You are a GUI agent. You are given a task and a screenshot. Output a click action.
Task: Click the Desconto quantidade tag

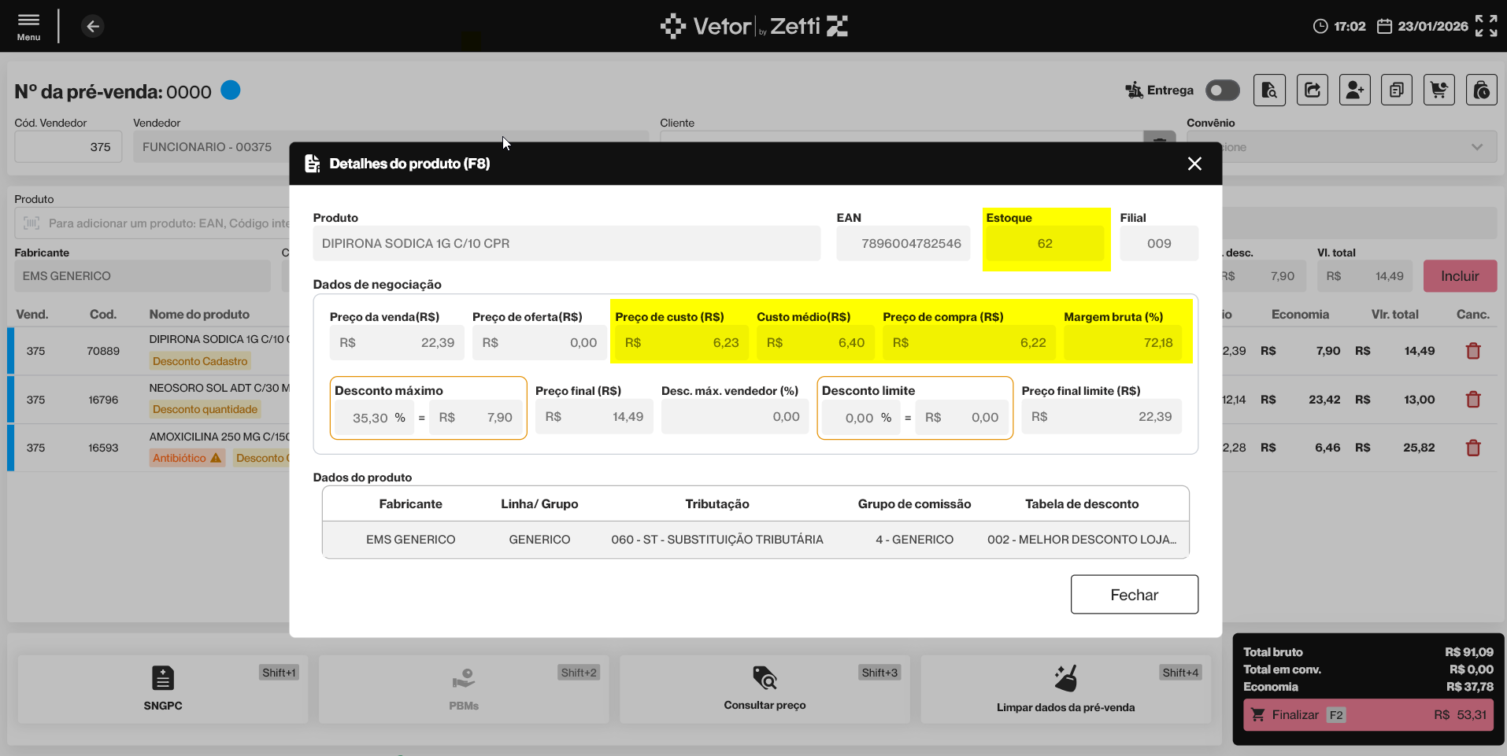[x=205, y=409]
